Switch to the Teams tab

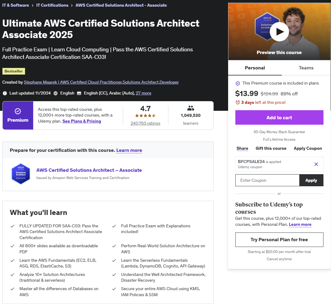tap(306, 68)
